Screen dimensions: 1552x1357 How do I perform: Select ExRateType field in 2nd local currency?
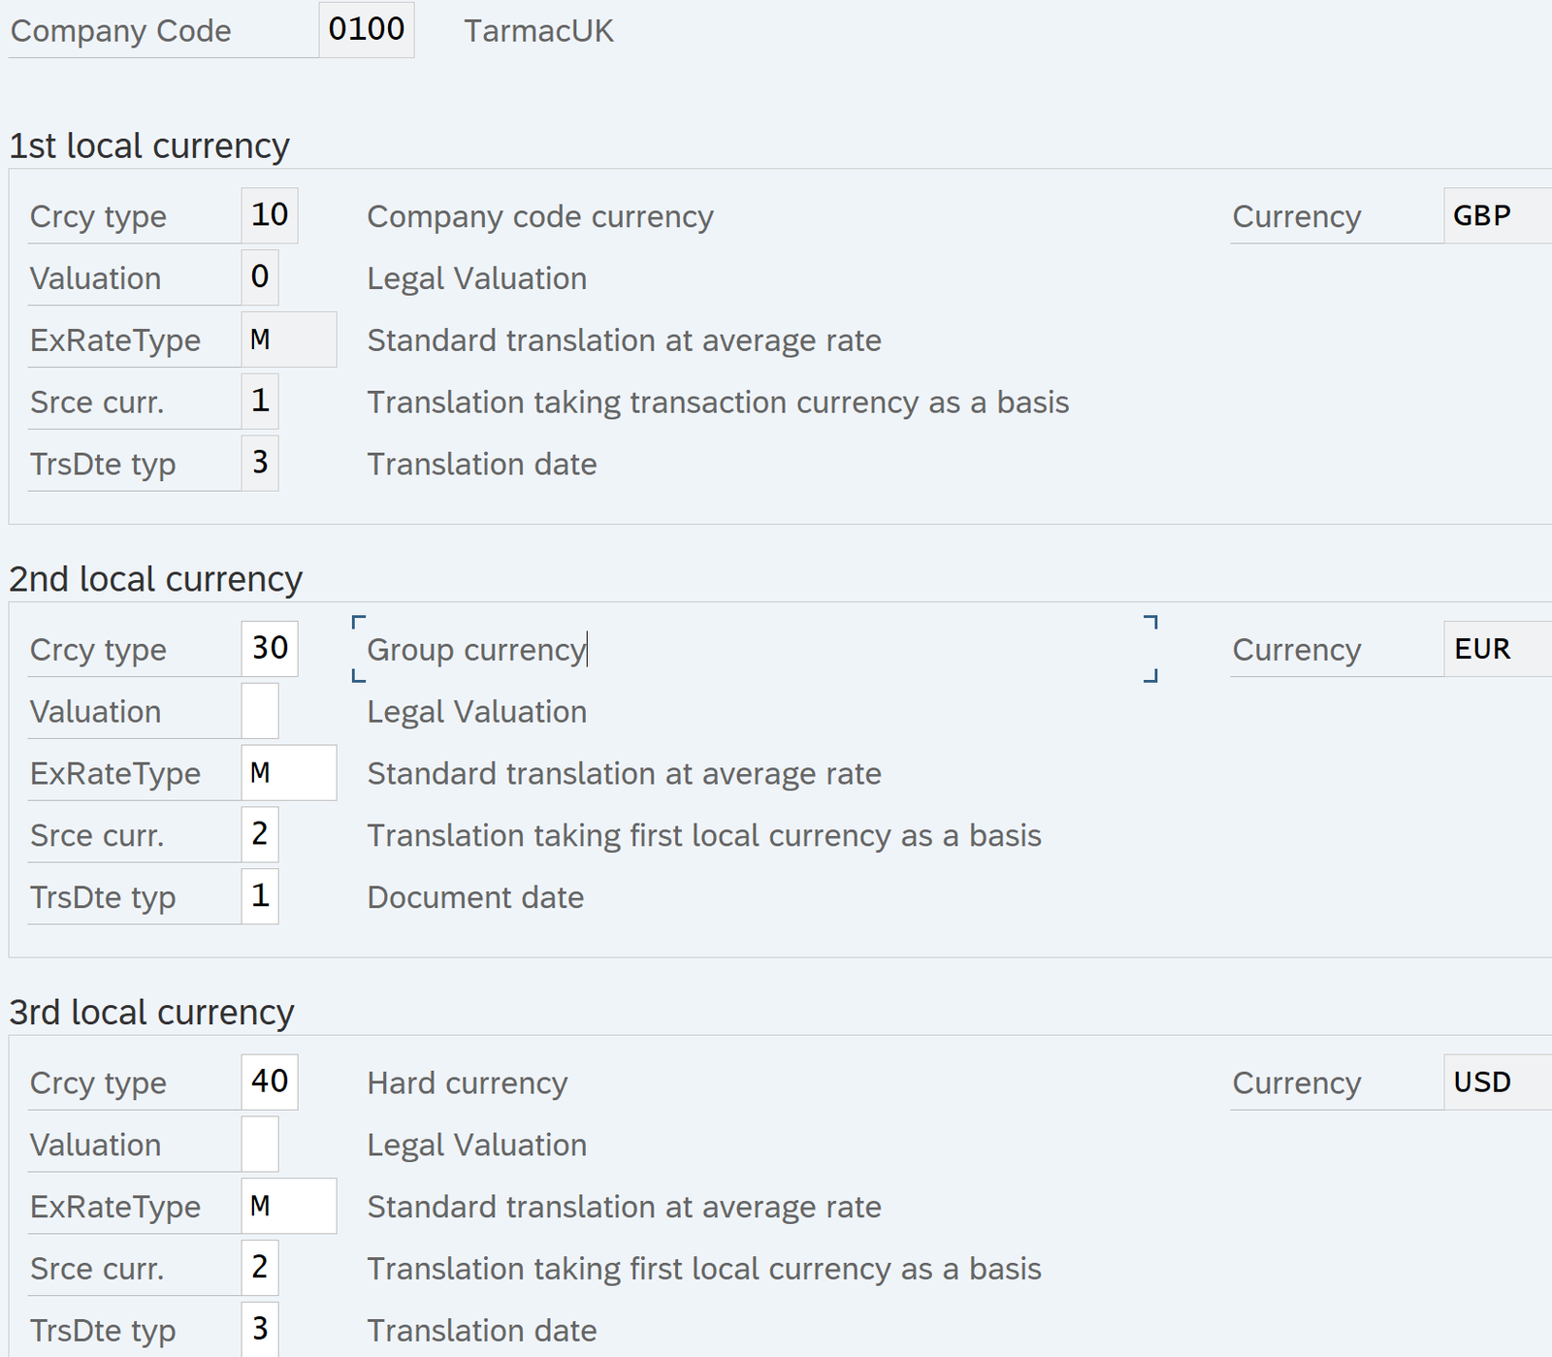(288, 773)
